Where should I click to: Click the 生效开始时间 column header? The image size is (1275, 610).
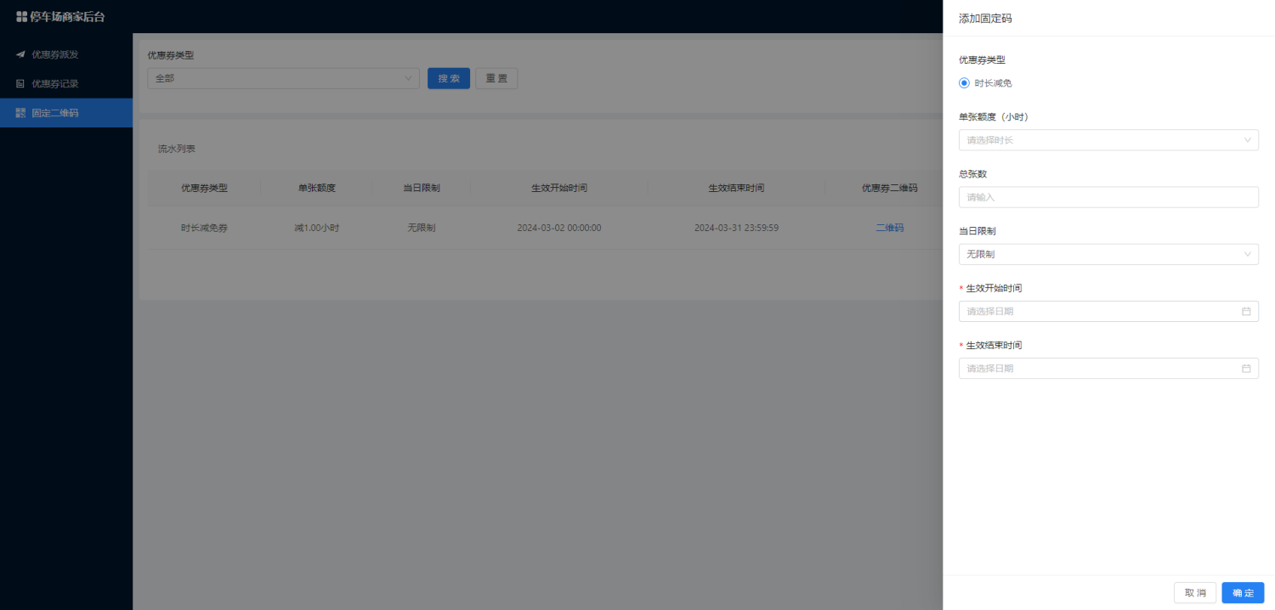(x=559, y=188)
